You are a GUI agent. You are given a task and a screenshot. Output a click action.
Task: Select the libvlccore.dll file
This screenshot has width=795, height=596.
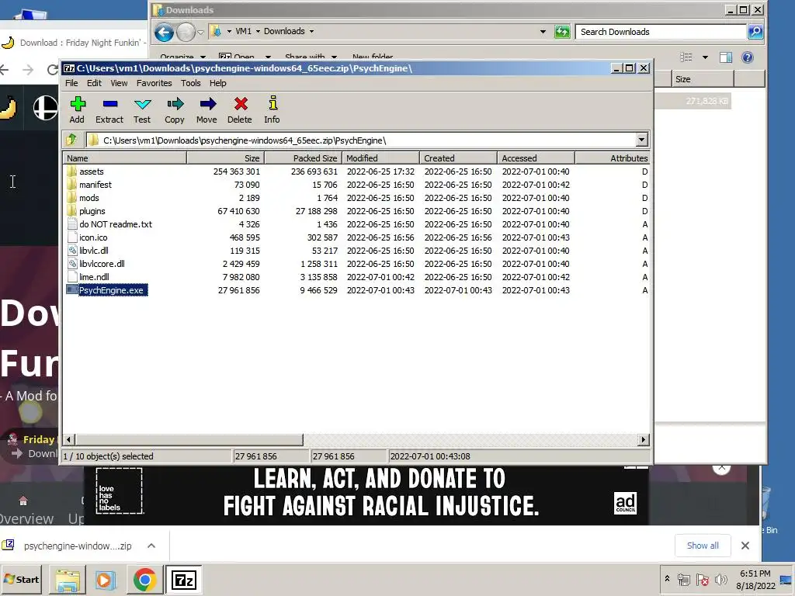pyautogui.click(x=102, y=264)
